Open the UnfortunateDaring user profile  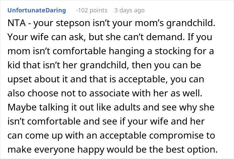(36, 11)
